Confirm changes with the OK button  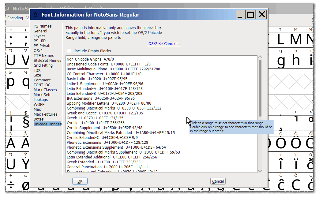pyautogui.click(x=80, y=181)
